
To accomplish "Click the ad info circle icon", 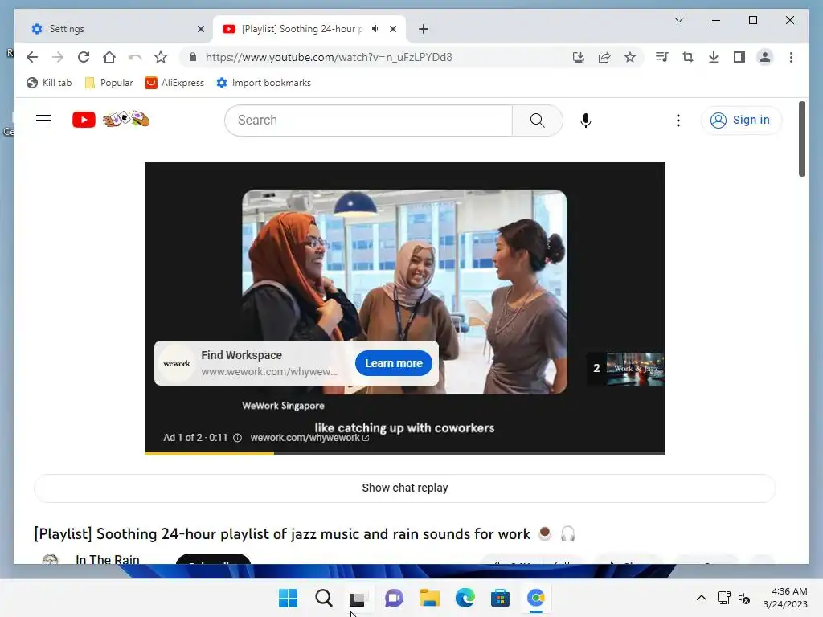I will click(237, 438).
